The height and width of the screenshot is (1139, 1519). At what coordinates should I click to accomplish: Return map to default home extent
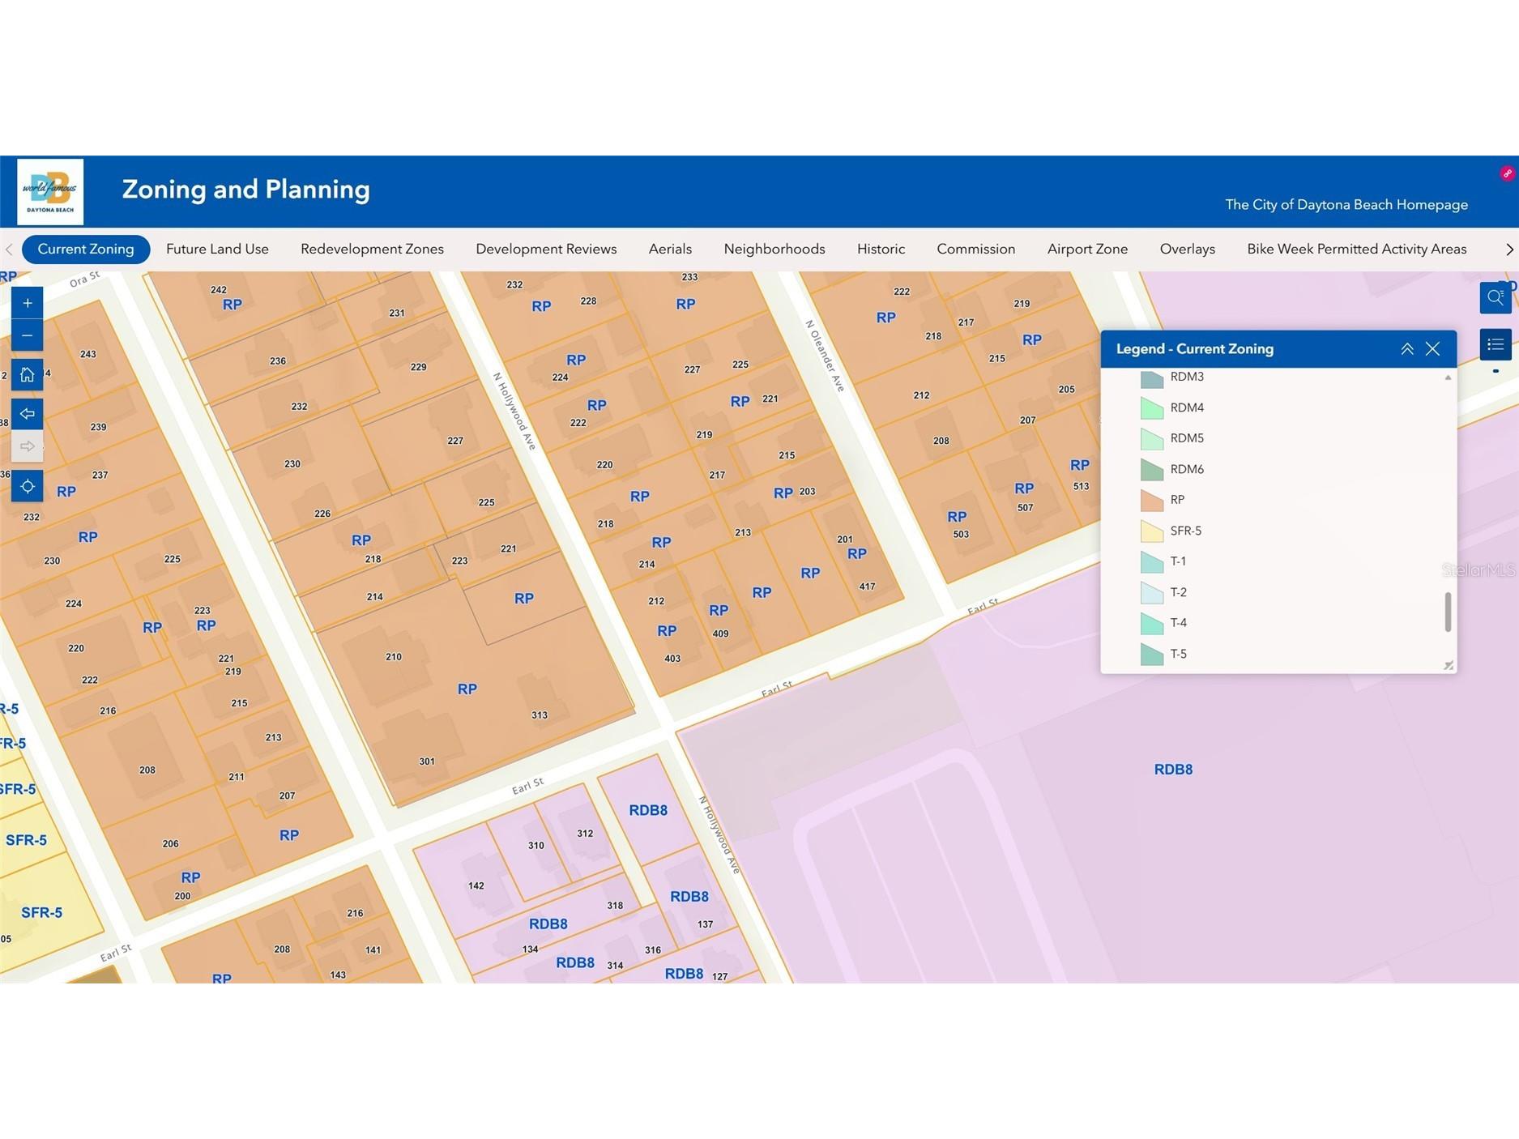[x=27, y=374]
